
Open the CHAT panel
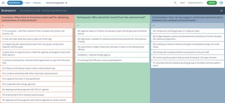[182, 3]
